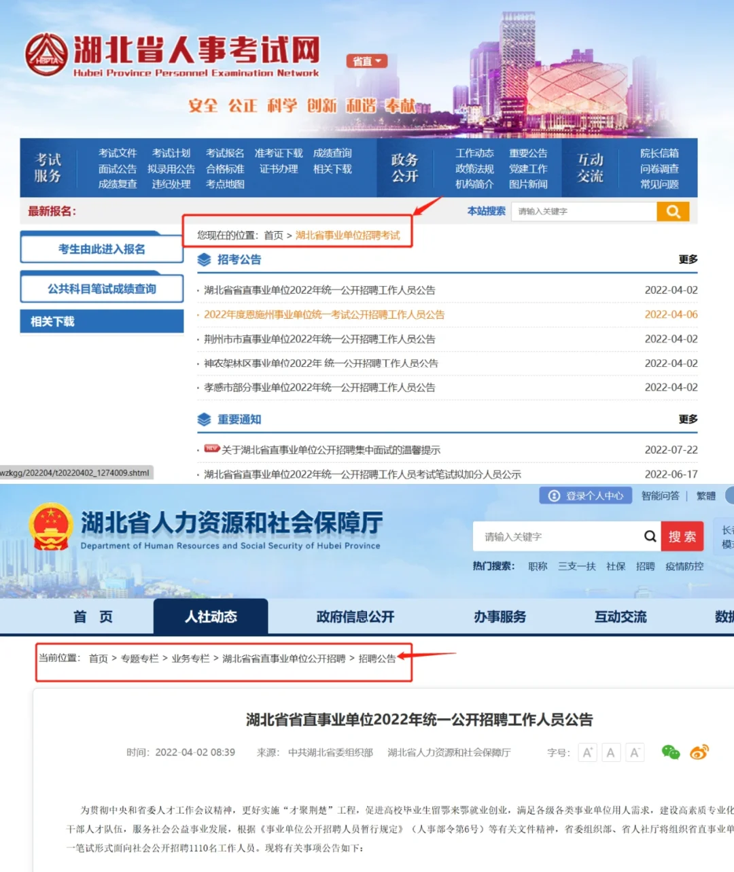Open 办事服务 tab
The image size is (734, 872).
[500, 616]
